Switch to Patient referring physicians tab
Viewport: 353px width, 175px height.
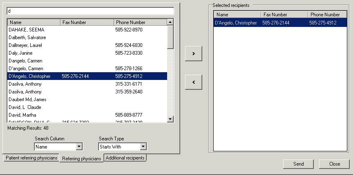point(31,158)
